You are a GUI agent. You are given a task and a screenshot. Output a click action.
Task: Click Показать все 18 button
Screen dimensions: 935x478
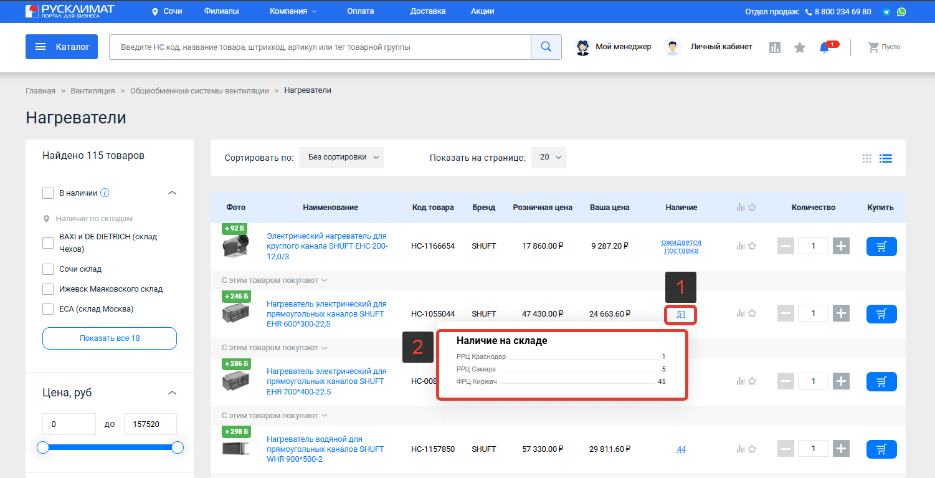(110, 338)
